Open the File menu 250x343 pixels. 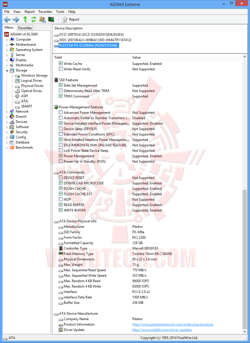7,12
